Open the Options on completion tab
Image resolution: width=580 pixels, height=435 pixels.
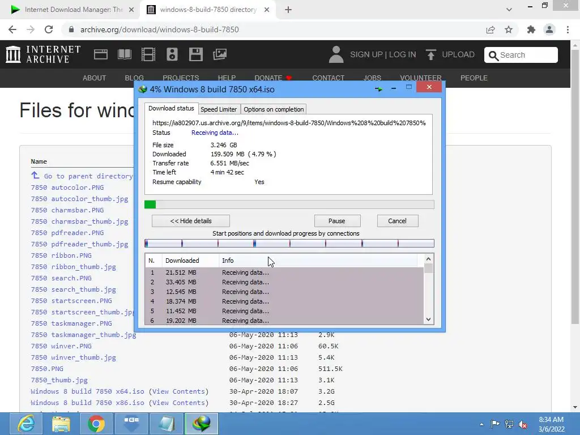point(274,109)
